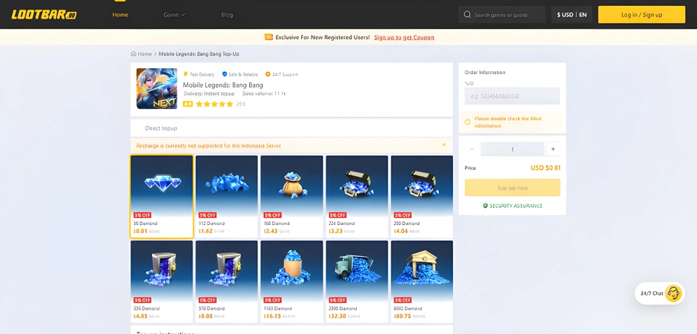Select the 112 Diamond package
The height and width of the screenshot is (334, 697).
tap(226, 196)
